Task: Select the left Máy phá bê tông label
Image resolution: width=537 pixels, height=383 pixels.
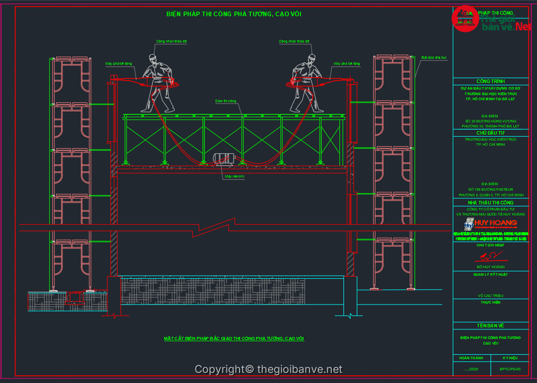Action: pos(118,64)
